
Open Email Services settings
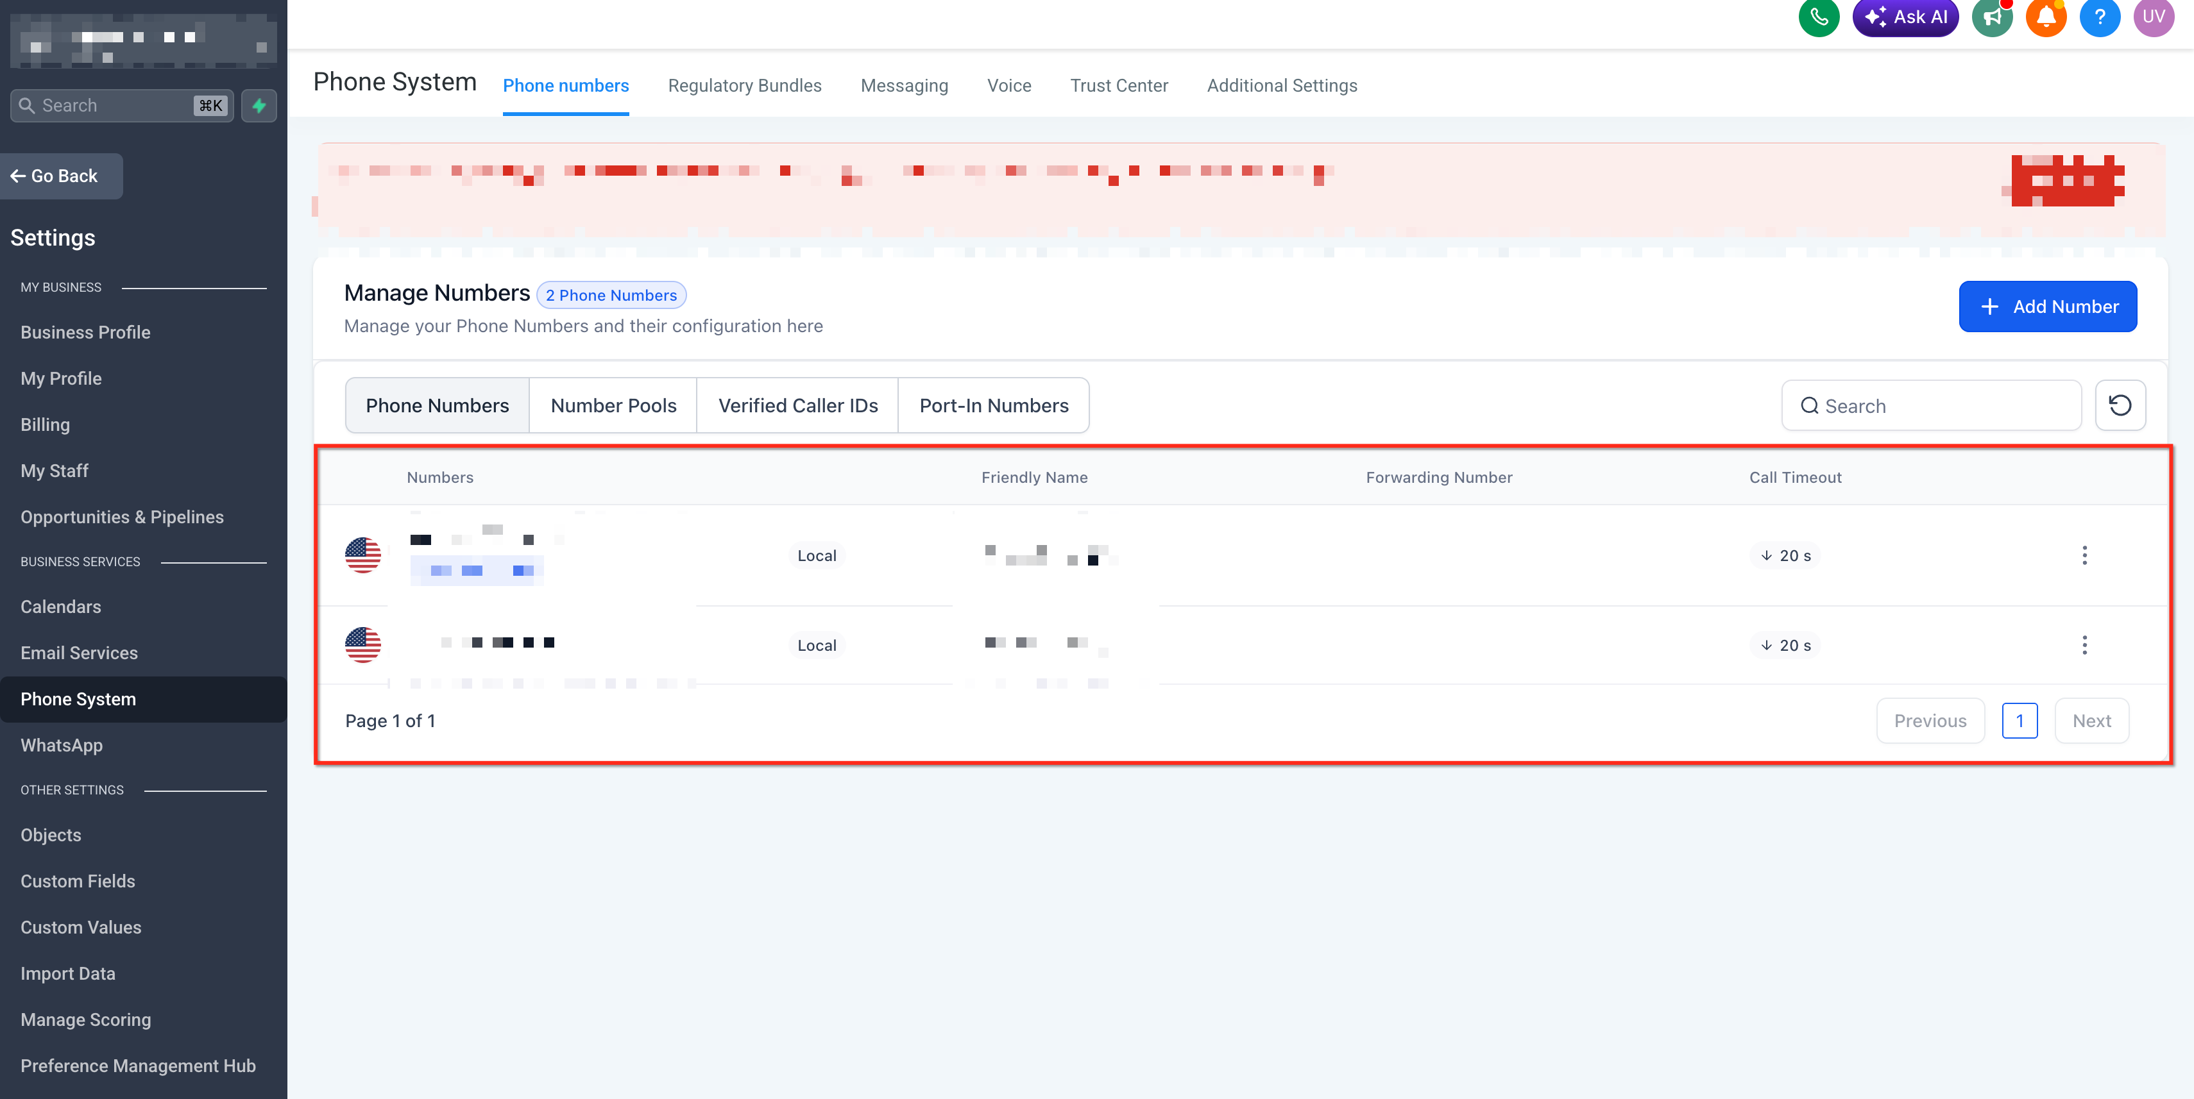(x=79, y=653)
